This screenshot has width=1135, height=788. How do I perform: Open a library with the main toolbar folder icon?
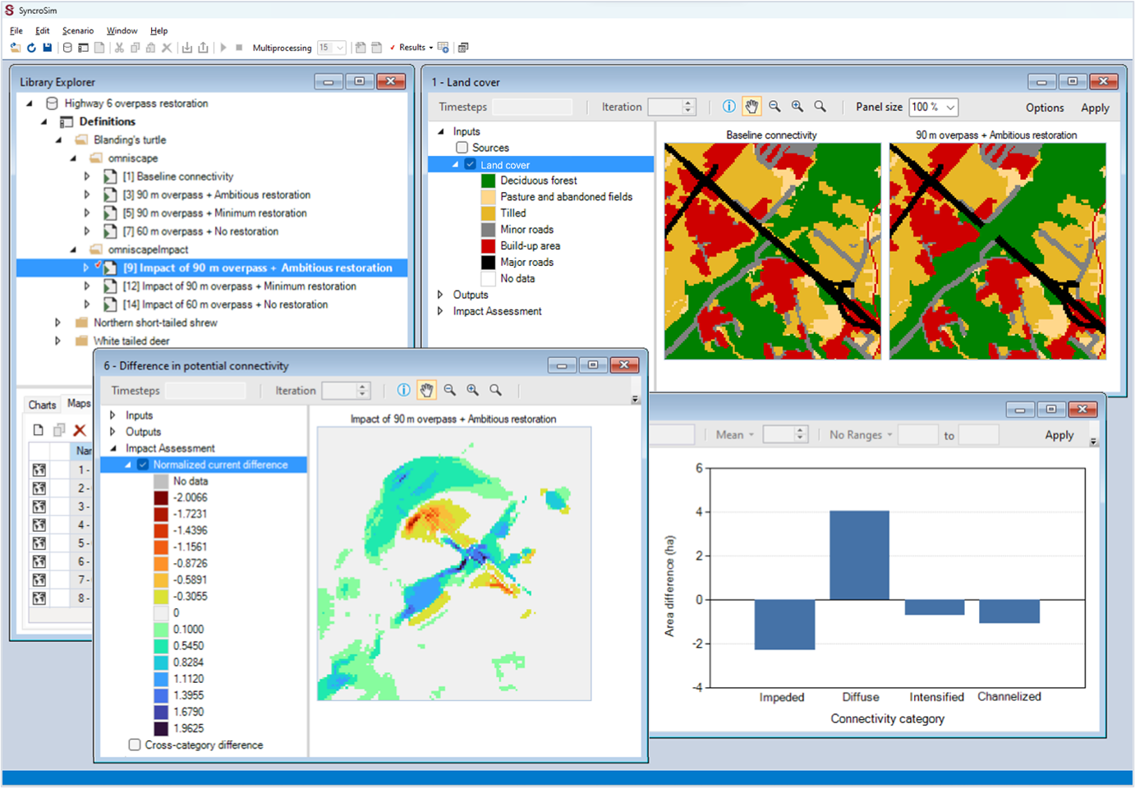click(16, 48)
